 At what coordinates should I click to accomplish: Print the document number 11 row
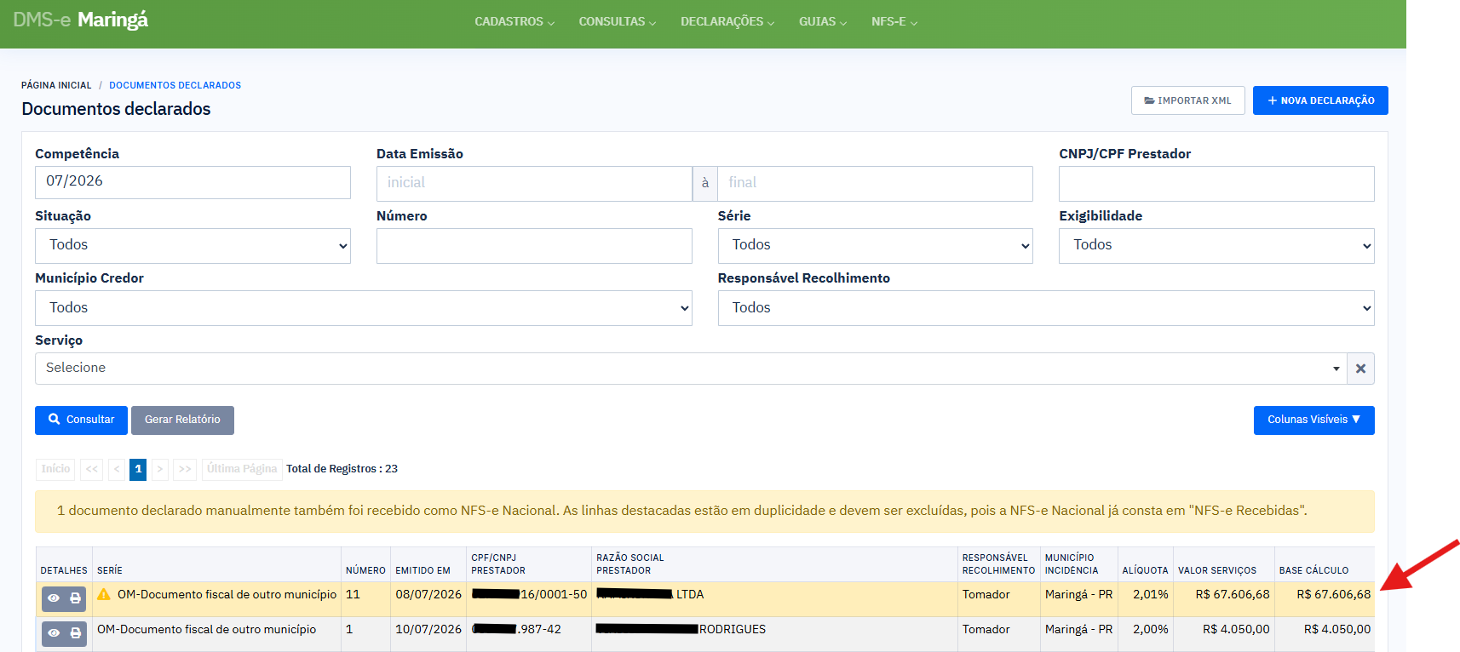click(x=76, y=598)
